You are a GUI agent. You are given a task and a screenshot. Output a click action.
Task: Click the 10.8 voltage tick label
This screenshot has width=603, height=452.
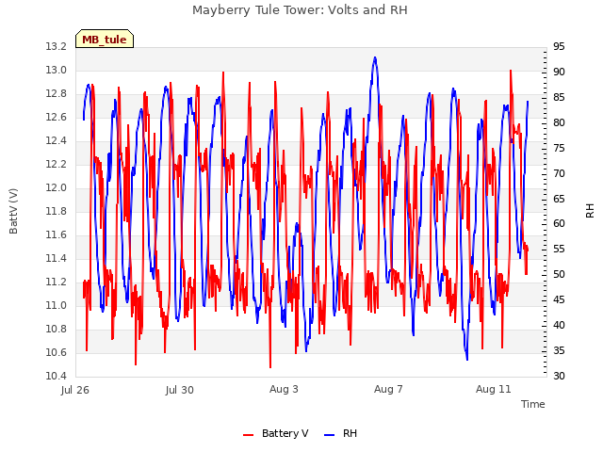57,329
